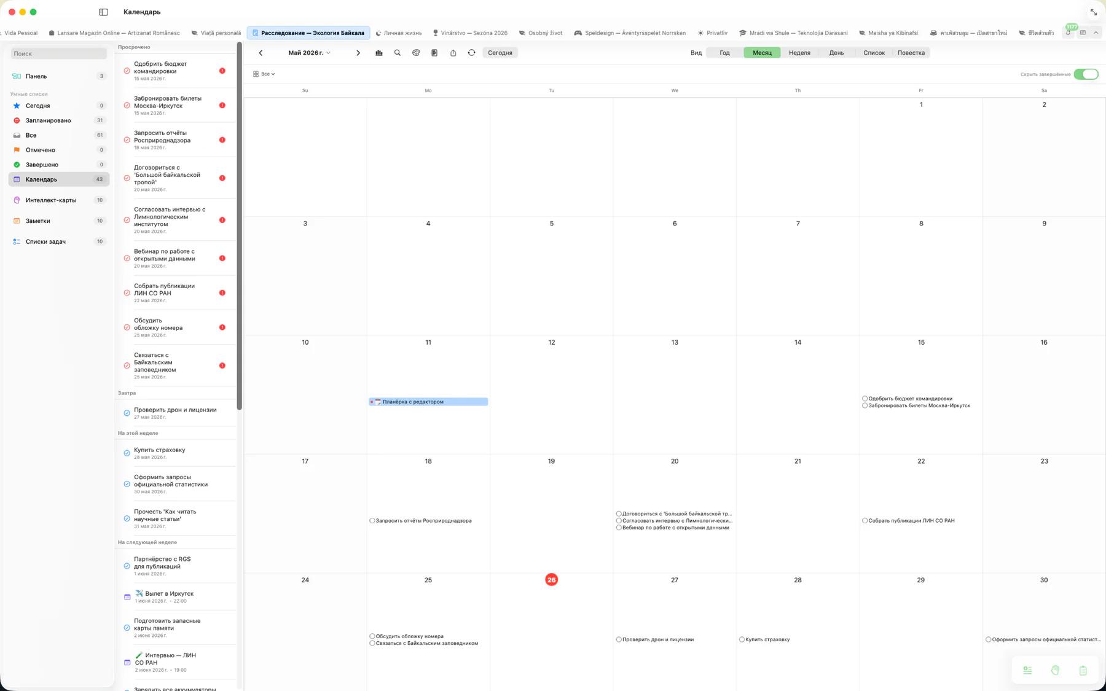Click the task list vertical scrollbar
1106x691 pixels.
coord(239,226)
